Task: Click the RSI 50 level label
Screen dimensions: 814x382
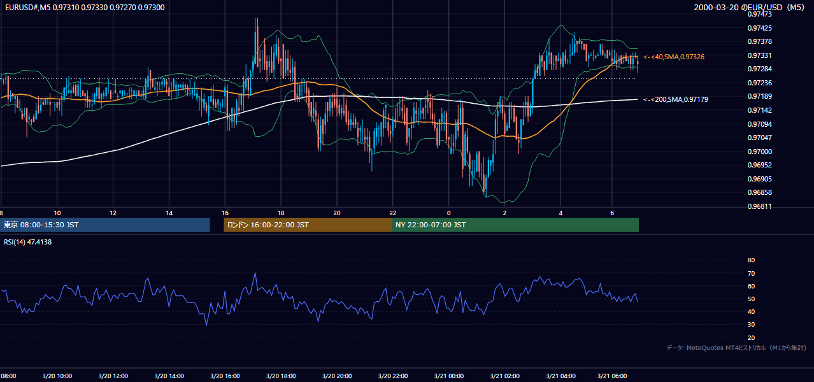Action: pos(751,299)
